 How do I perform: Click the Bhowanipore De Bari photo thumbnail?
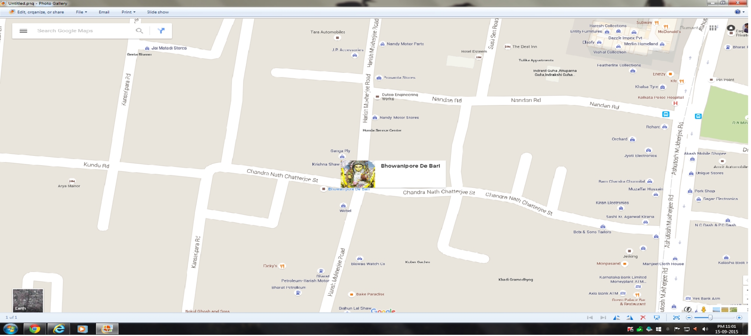point(357,174)
